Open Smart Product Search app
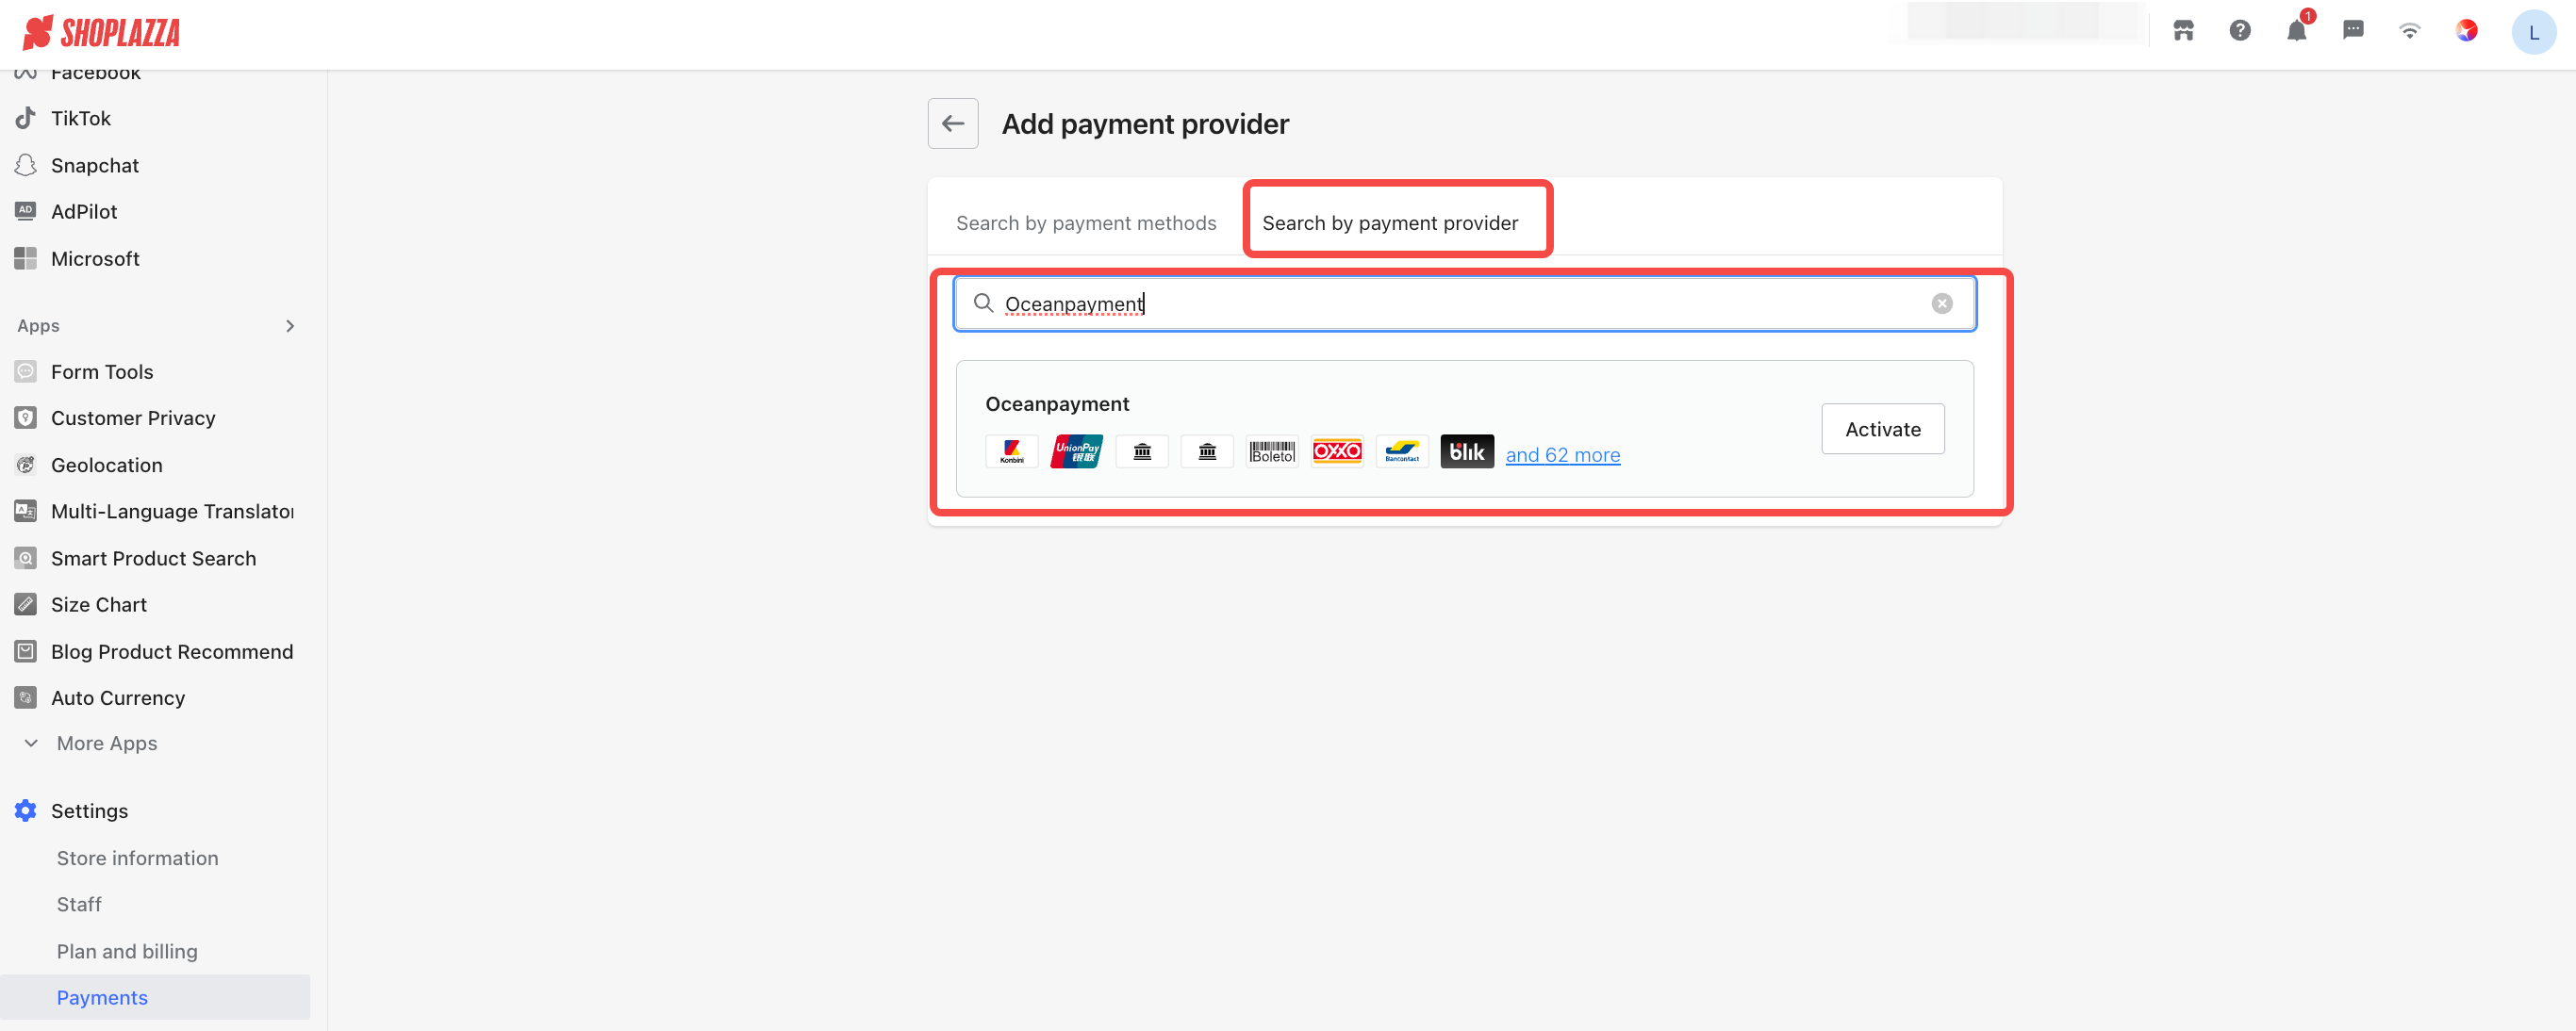 click(x=155, y=559)
